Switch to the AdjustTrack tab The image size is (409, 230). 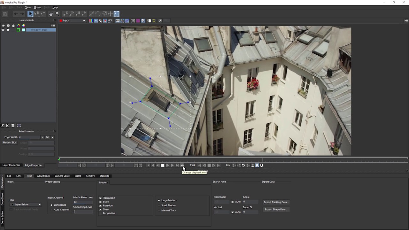click(x=43, y=176)
